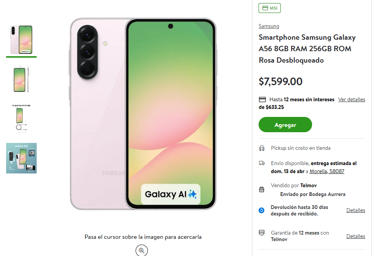Click the warranty shield icon
The width and height of the screenshot is (377, 256).
click(262, 233)
